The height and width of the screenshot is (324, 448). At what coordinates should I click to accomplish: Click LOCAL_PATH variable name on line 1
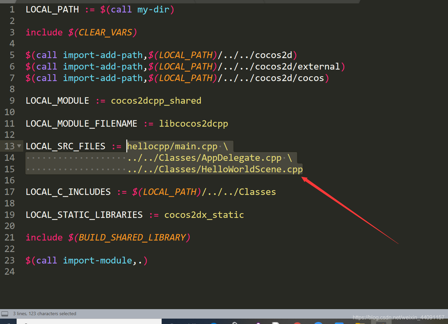click(52, 9)
